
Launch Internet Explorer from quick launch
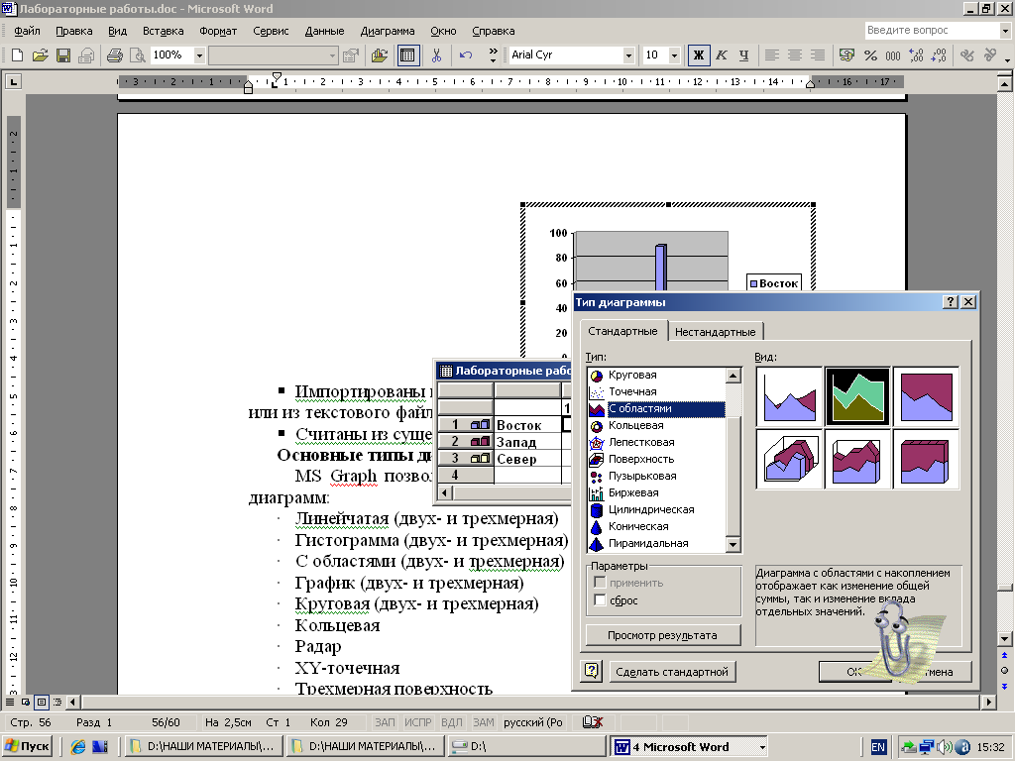tap(77, 747)
